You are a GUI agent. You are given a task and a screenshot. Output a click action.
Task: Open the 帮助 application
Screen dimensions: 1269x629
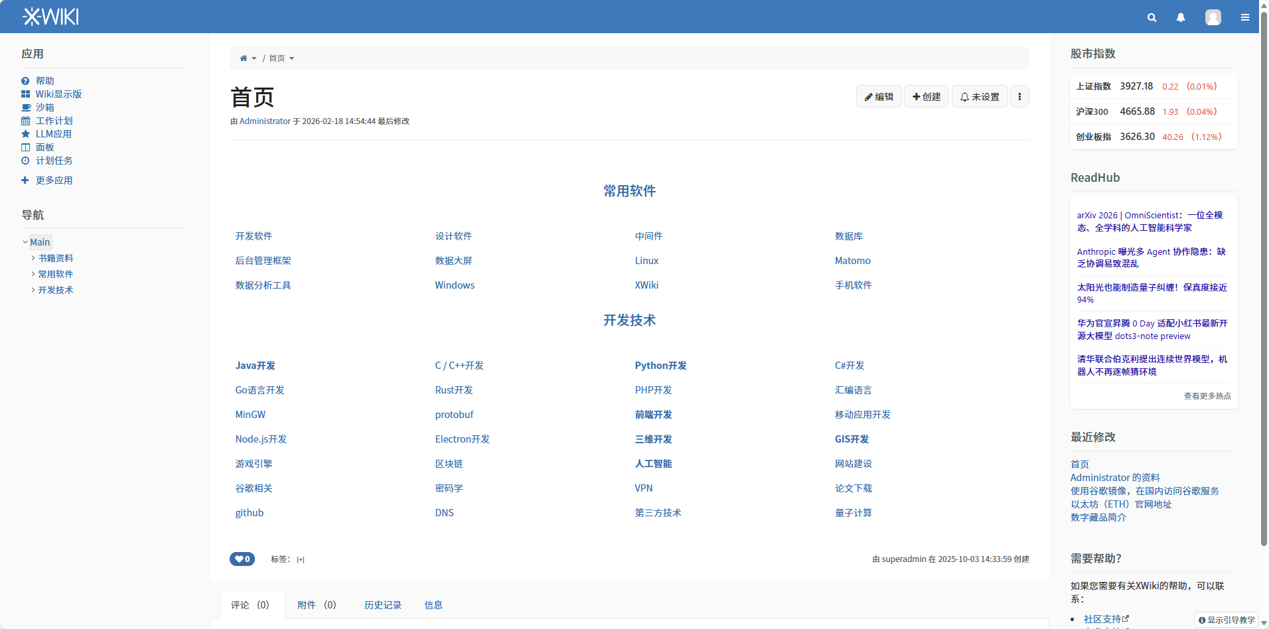click(x=44, y=81)
